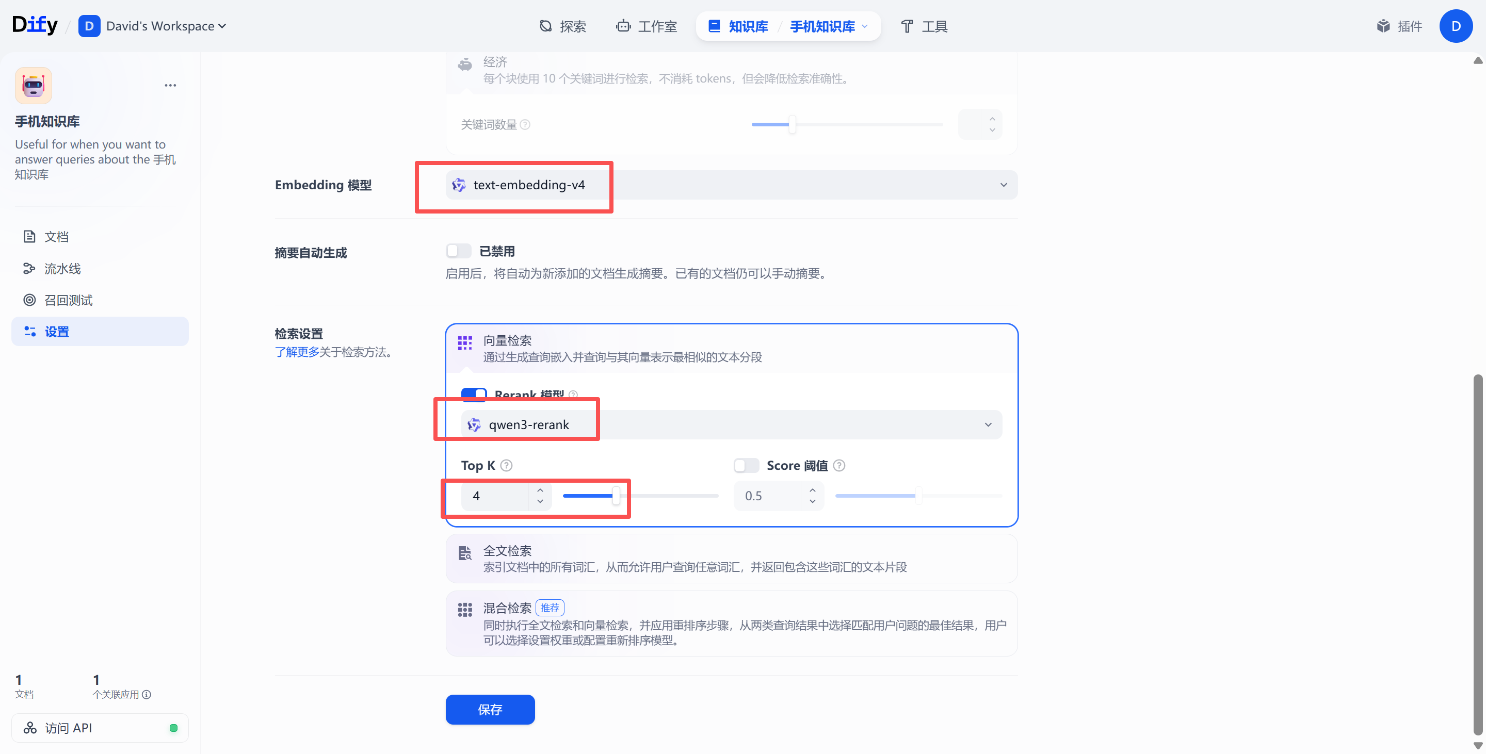Screen dimensions: 1486x754
Task: Open the three-dots menu for 手机知识库
Action: click(170, 85)
